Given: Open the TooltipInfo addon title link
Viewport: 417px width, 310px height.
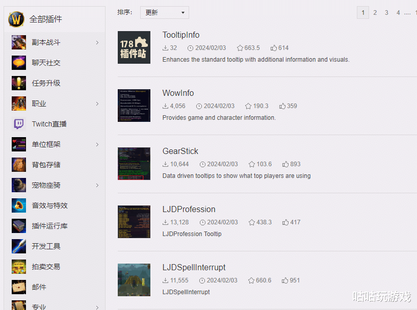Looking at the screenshot, I should [x=181, y=35].
